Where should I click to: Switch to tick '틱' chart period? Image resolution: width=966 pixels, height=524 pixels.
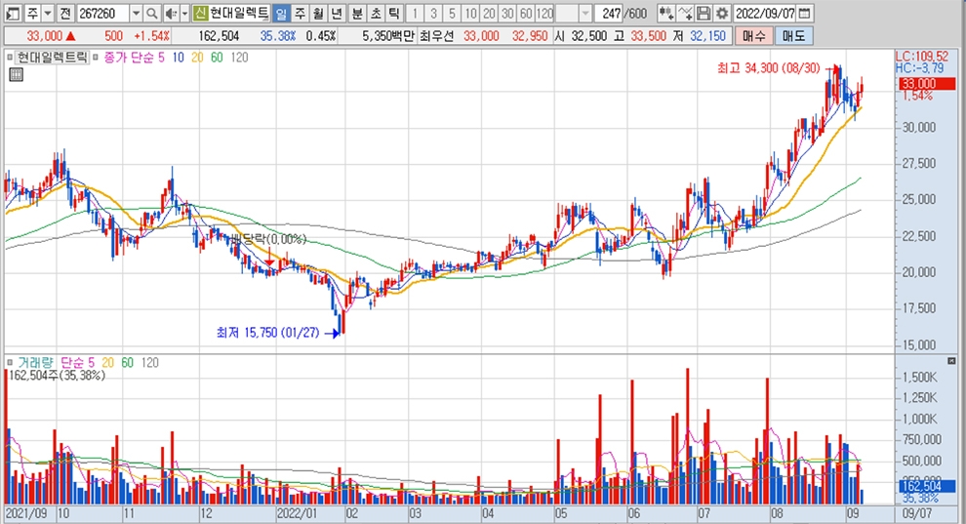[x=394, y=13]
